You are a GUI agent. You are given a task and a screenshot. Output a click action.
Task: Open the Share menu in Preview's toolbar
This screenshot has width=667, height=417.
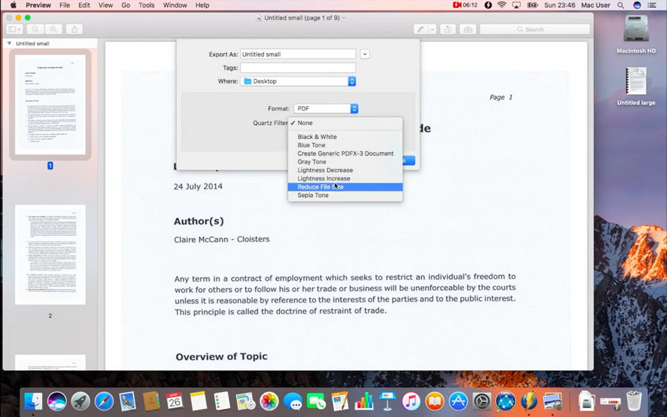click(x=74, y=29)
